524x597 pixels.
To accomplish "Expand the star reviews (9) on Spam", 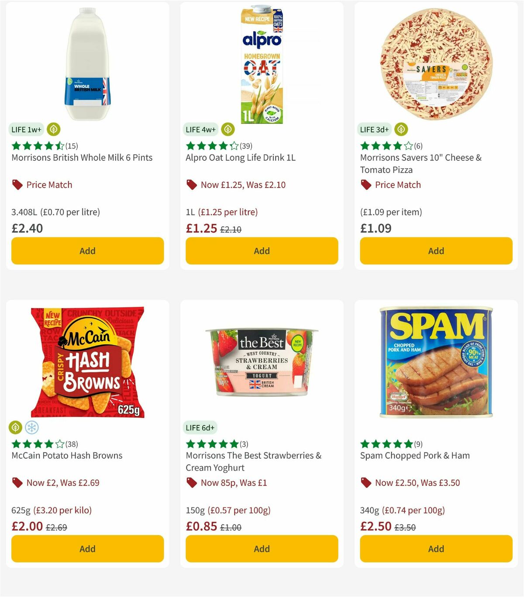I will tap(390, 444).
